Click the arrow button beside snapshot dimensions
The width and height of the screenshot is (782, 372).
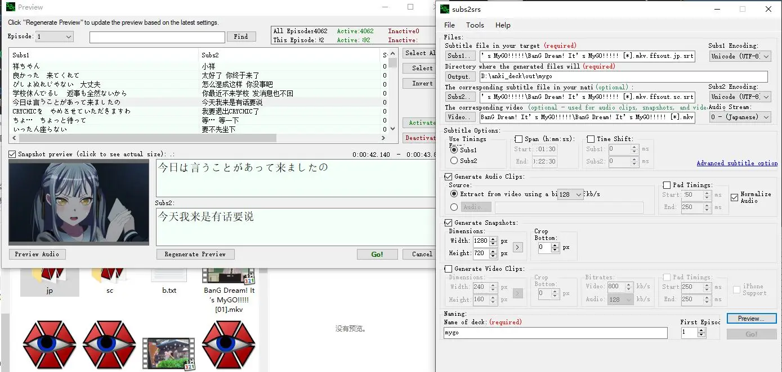517,247
